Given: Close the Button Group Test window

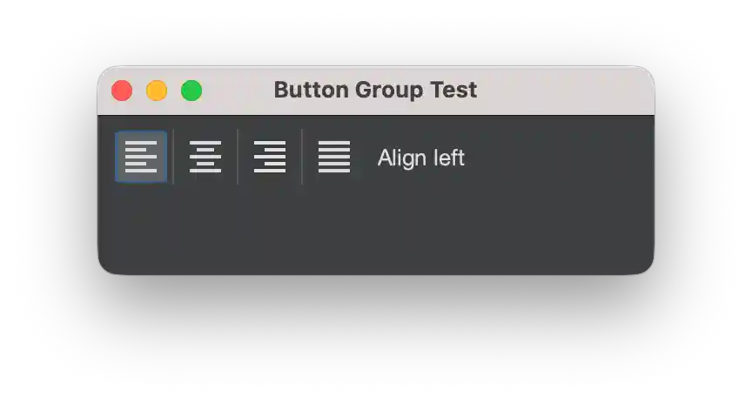Looking at the screenshot, I should click(x=122, y=91).
